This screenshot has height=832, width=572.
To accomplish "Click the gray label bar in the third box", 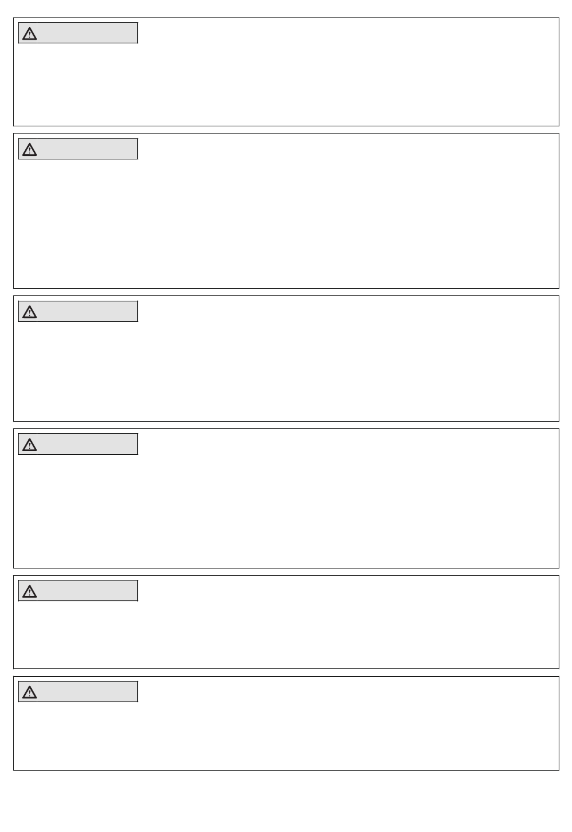I will click(x=87, y=312).
